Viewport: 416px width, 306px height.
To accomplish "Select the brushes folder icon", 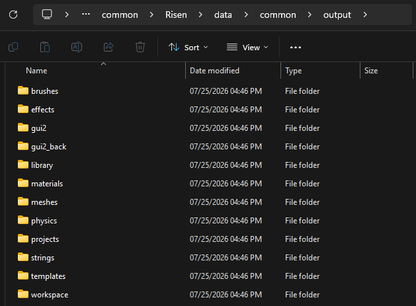I will point(23,91).
